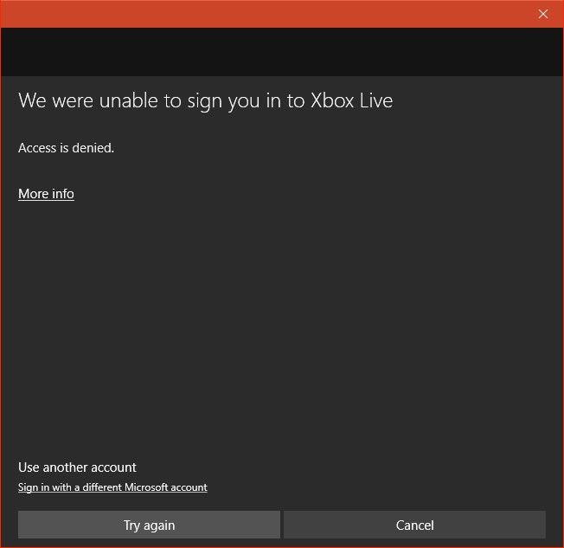Open the More info link
The image size is (564, 548).
(x=46, y=194)
